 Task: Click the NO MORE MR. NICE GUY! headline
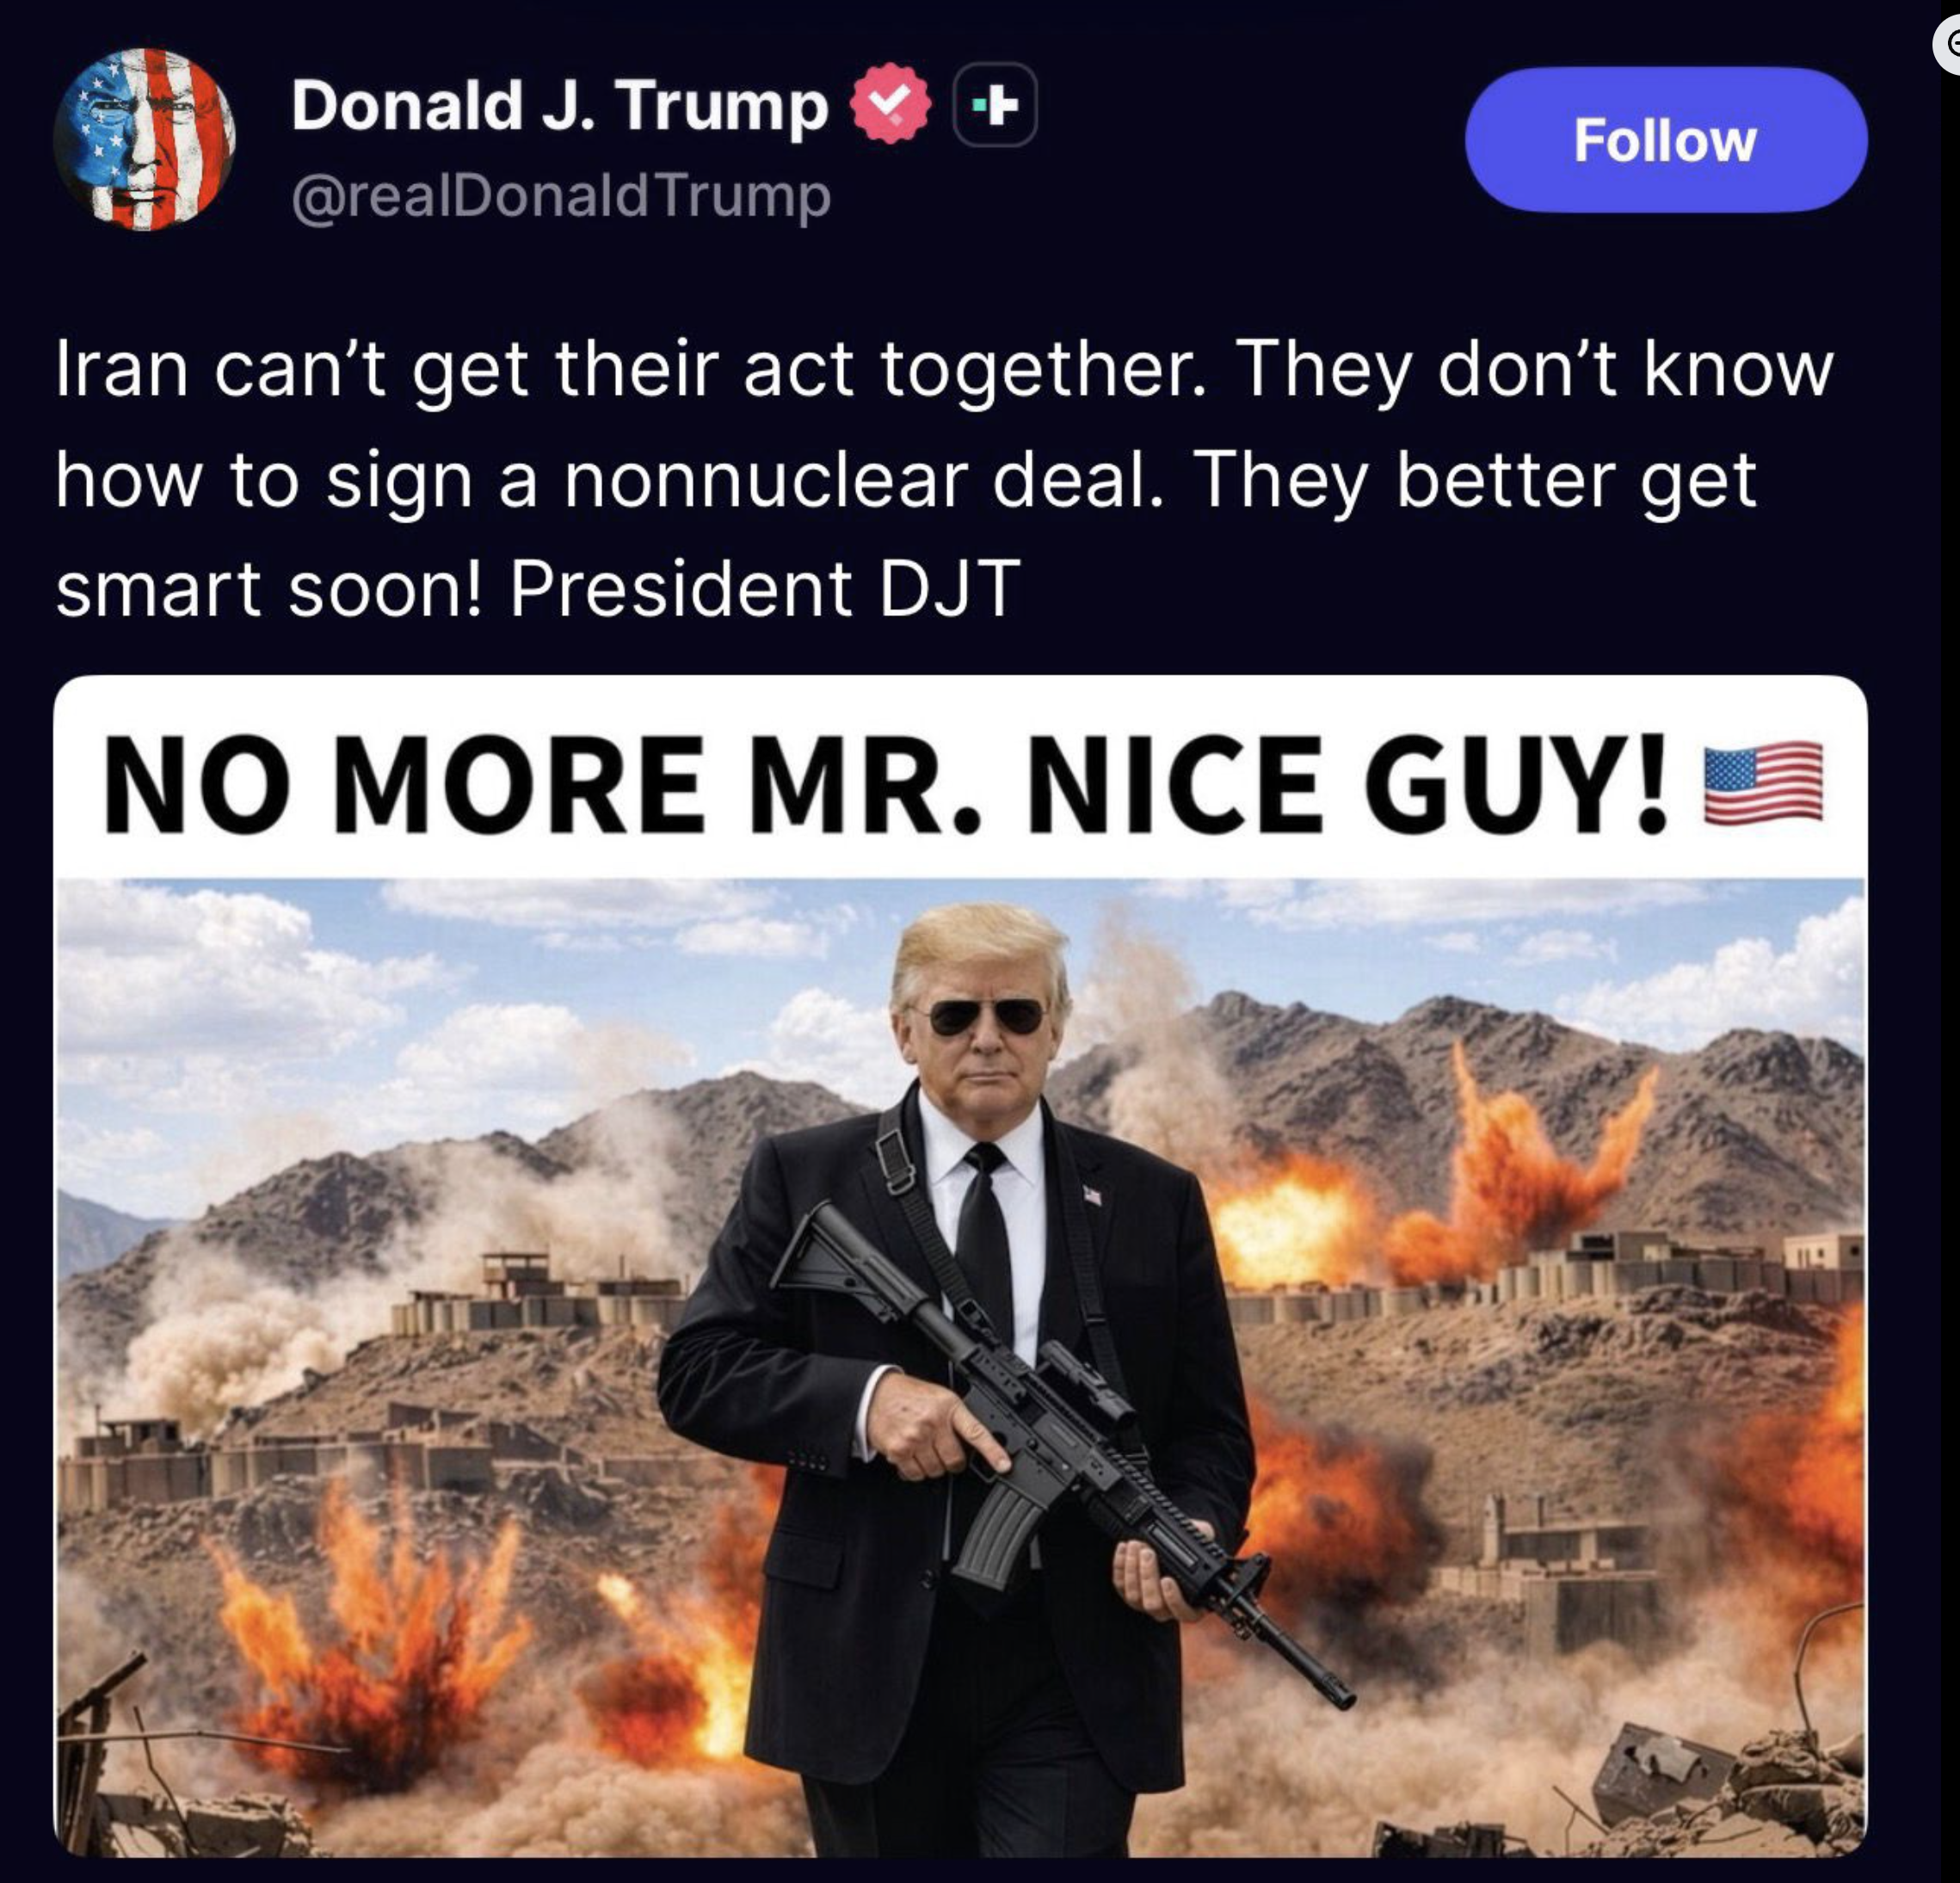pos(886,783)
